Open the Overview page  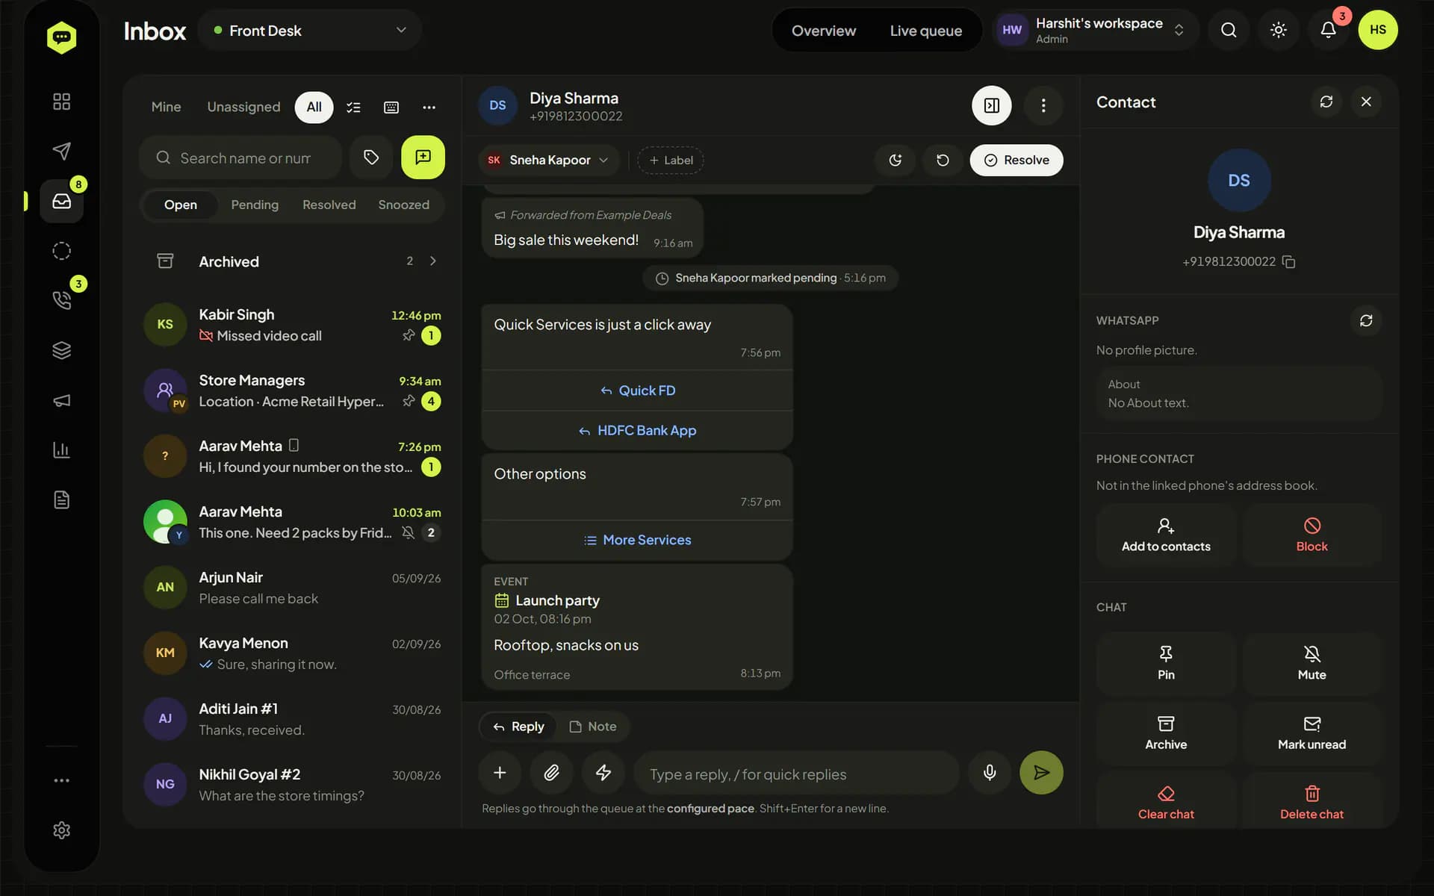pos(824,31)
